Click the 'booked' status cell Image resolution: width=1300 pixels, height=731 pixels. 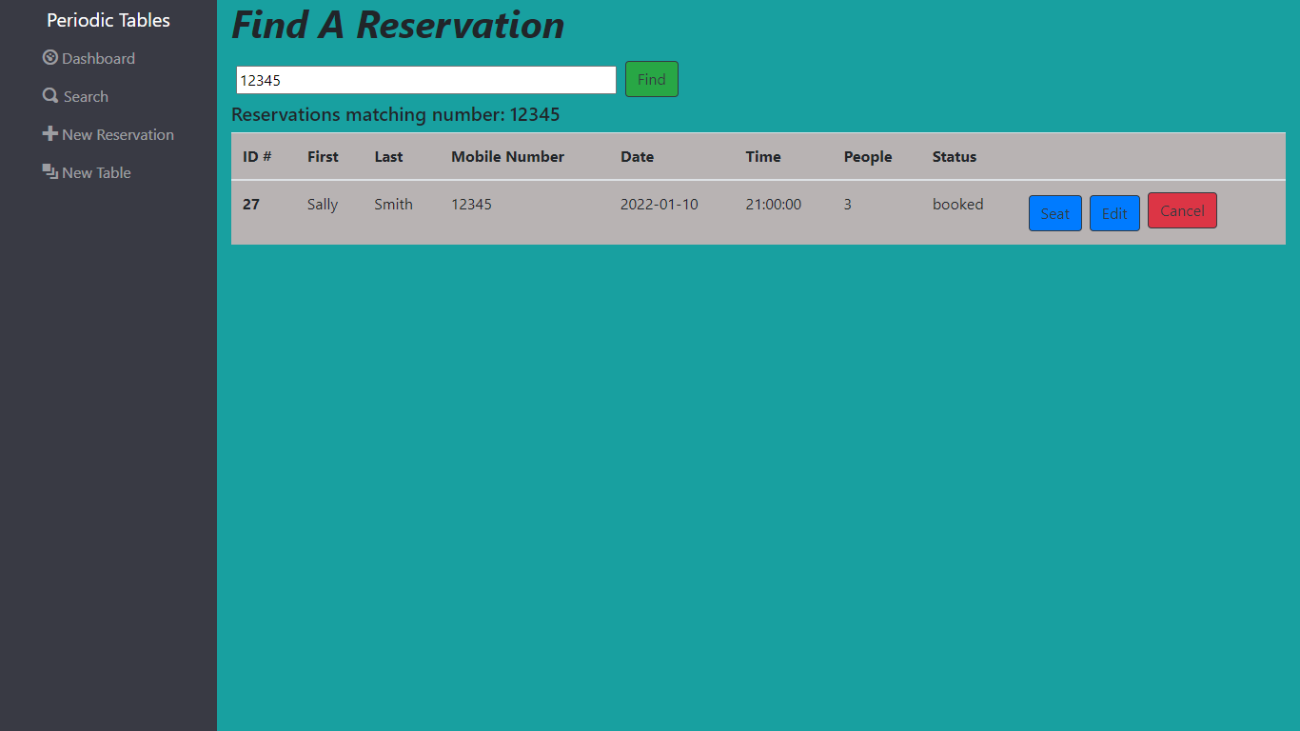[957, 205]
